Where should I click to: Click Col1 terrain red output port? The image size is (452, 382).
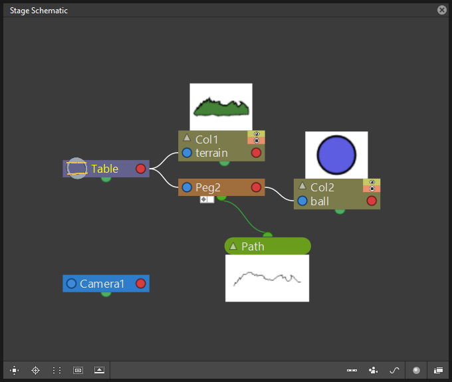click(256, 153)
